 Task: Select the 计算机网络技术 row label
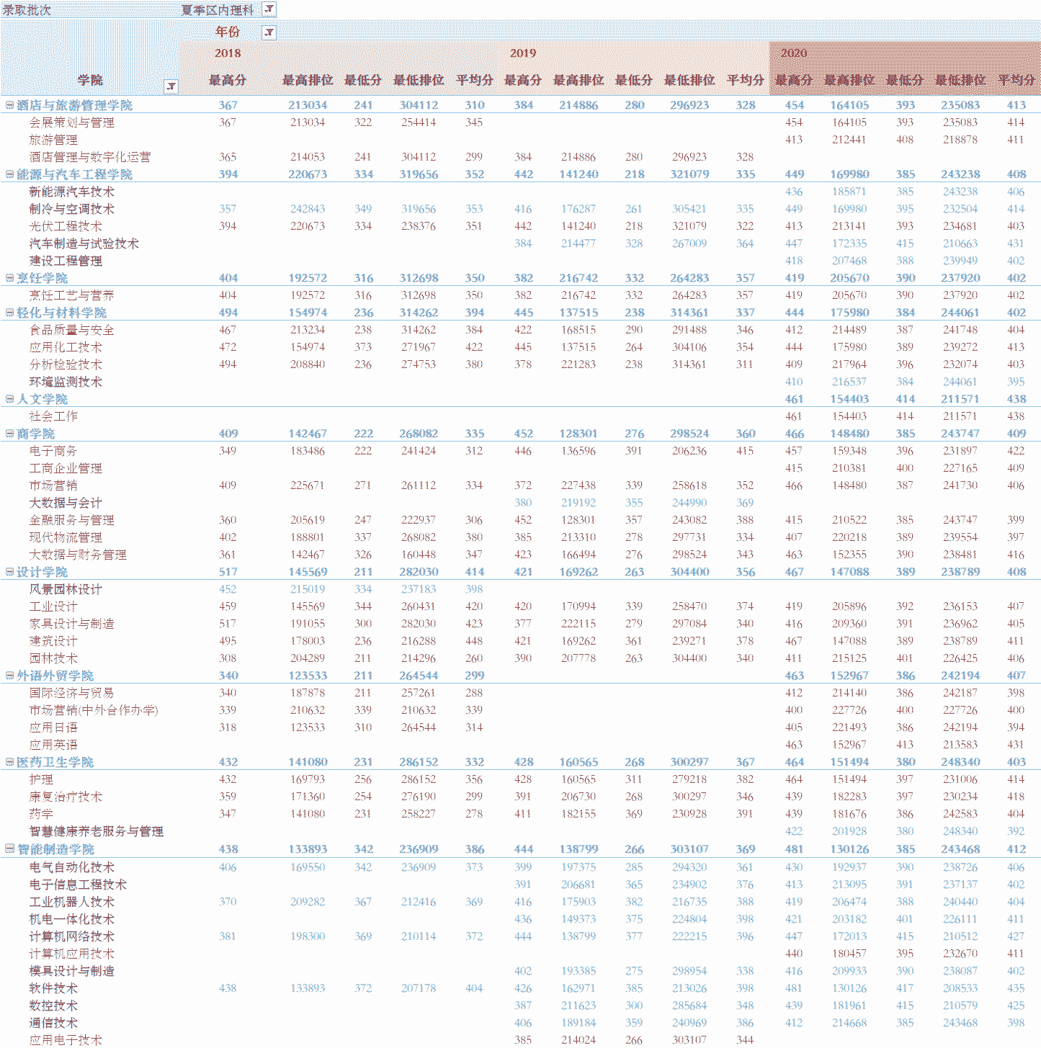point(71,936)
